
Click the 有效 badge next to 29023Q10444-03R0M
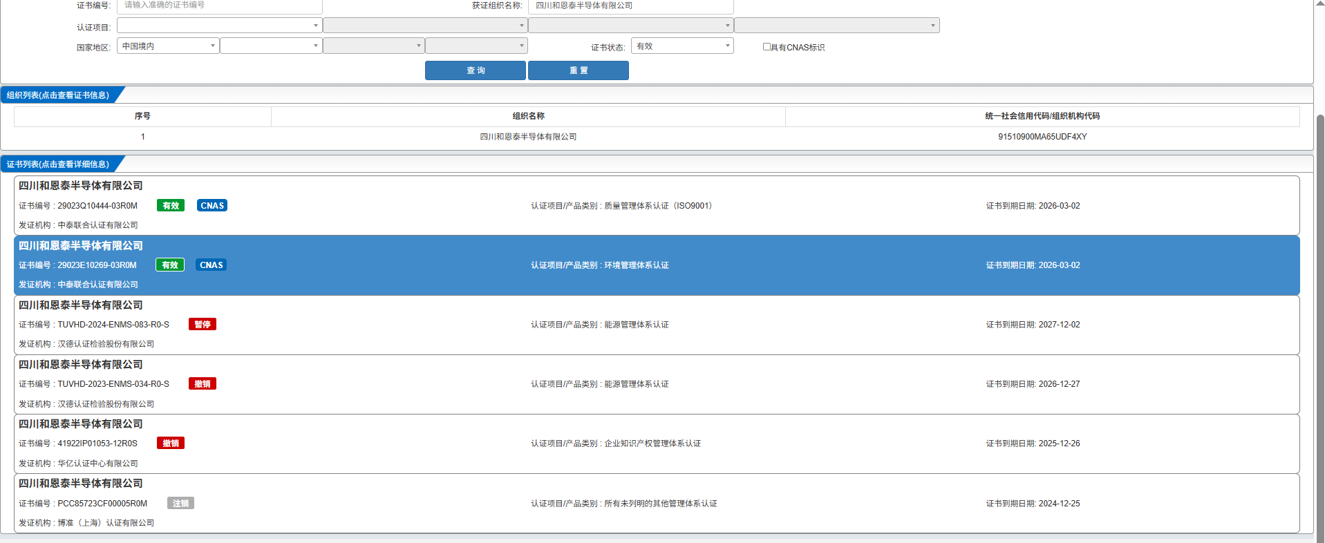coord(171,206)
